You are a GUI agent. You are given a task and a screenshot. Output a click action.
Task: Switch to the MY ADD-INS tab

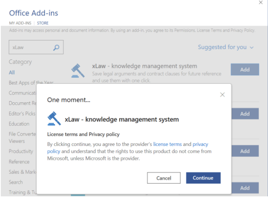tap(20, 23)
